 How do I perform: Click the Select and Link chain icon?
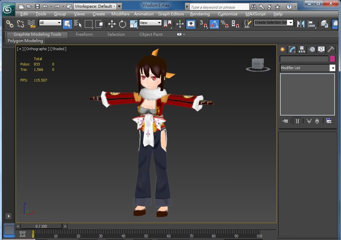(10, 24)
